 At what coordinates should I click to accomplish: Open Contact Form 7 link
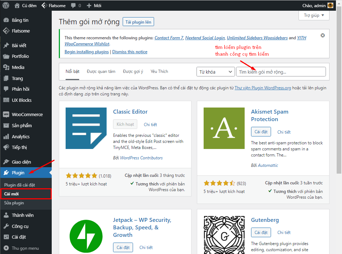pos(169,38)
